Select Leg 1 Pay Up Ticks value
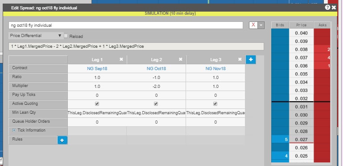This screenshot has height=166, width=344. (97, 95)
